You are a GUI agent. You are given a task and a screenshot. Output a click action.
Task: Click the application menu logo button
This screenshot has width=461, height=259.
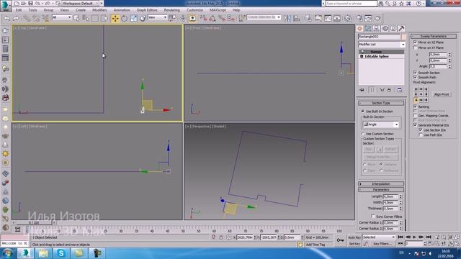click(x=6, y=5)
